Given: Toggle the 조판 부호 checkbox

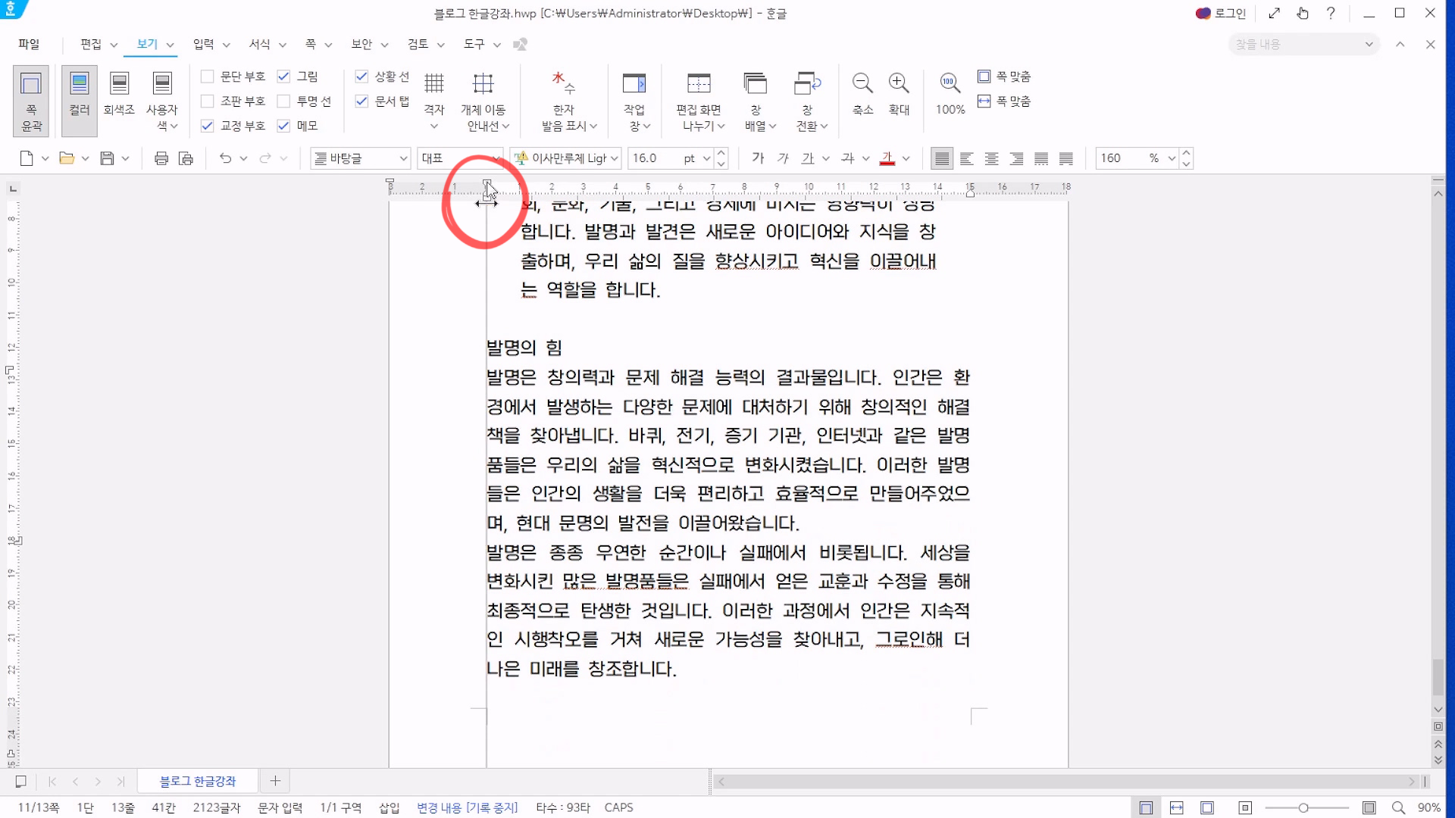Looking at the screenshot, I should coord(207,101).
